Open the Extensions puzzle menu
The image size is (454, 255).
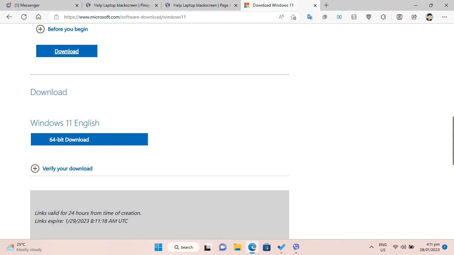tap(383, 17)
